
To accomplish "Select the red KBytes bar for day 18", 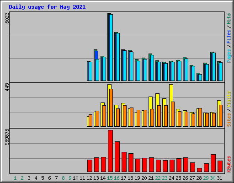I will pos(131,163).
